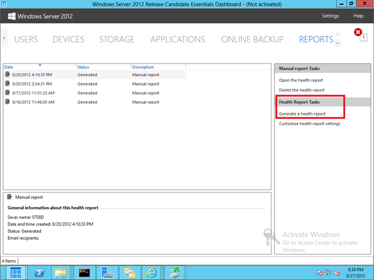Viewport: 374px width, 280px height.
Task: Switch to the STORAGE tab
Action: click(x=117, y=39)
